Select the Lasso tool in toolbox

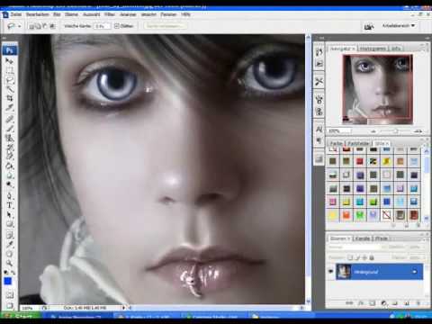pyautogui.click(x=9, y=80)
